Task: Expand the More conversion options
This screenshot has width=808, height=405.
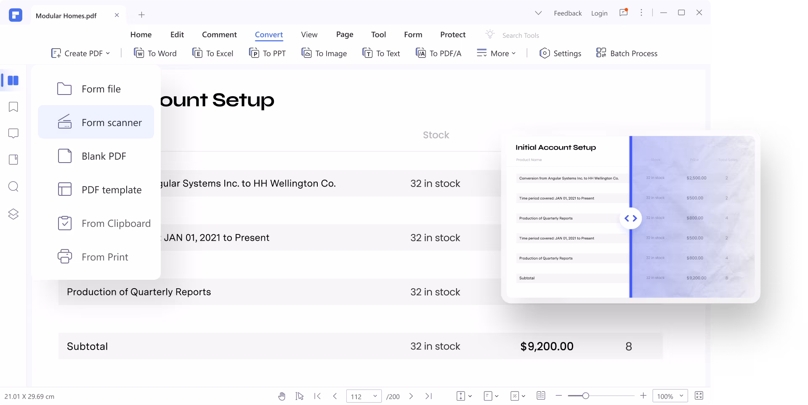Action: (x=496, y=53)
